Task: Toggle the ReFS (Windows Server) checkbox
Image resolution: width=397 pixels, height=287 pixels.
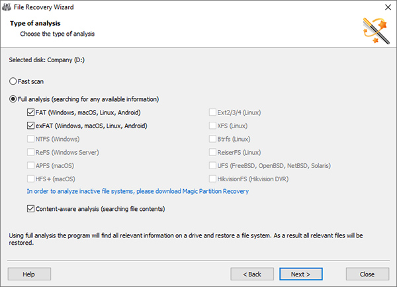Action: [30, 152]
